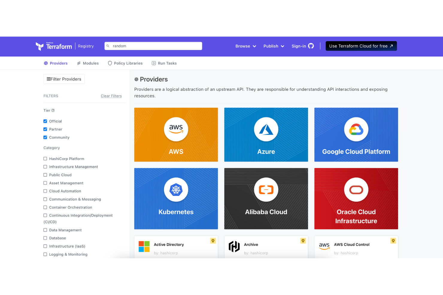This screenshot has width=443, height=295.
Task: Click the Policy Libraries shield icon
Action: tap(110, 63)
